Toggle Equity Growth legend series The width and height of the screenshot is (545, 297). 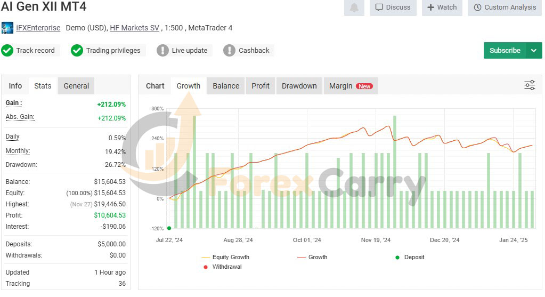point(225,258)
